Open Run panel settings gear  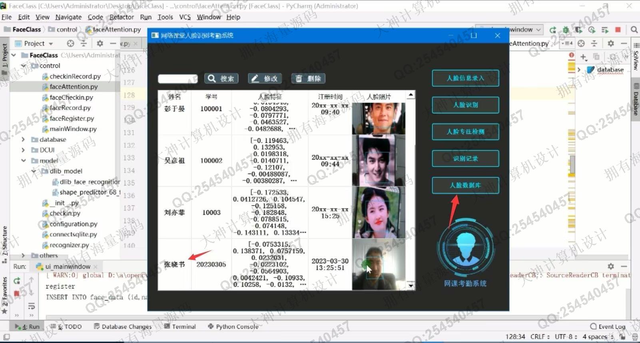coord(611,266)
